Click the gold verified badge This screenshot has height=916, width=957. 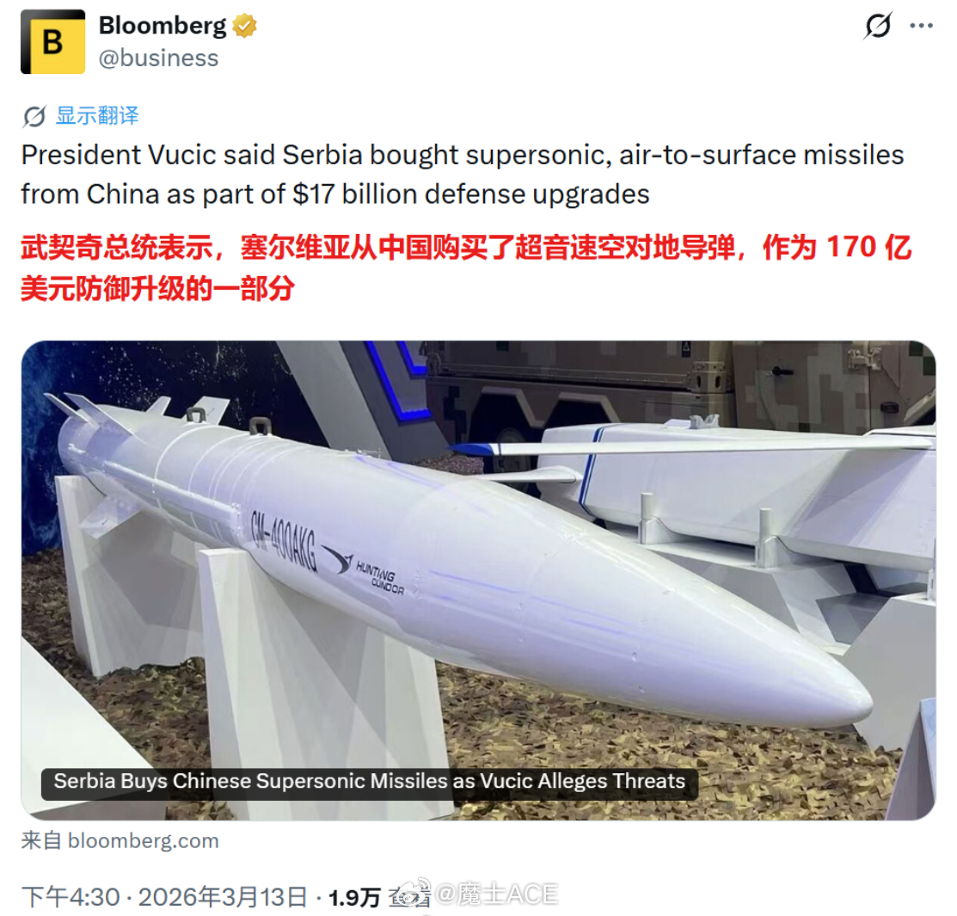[244, 26]
